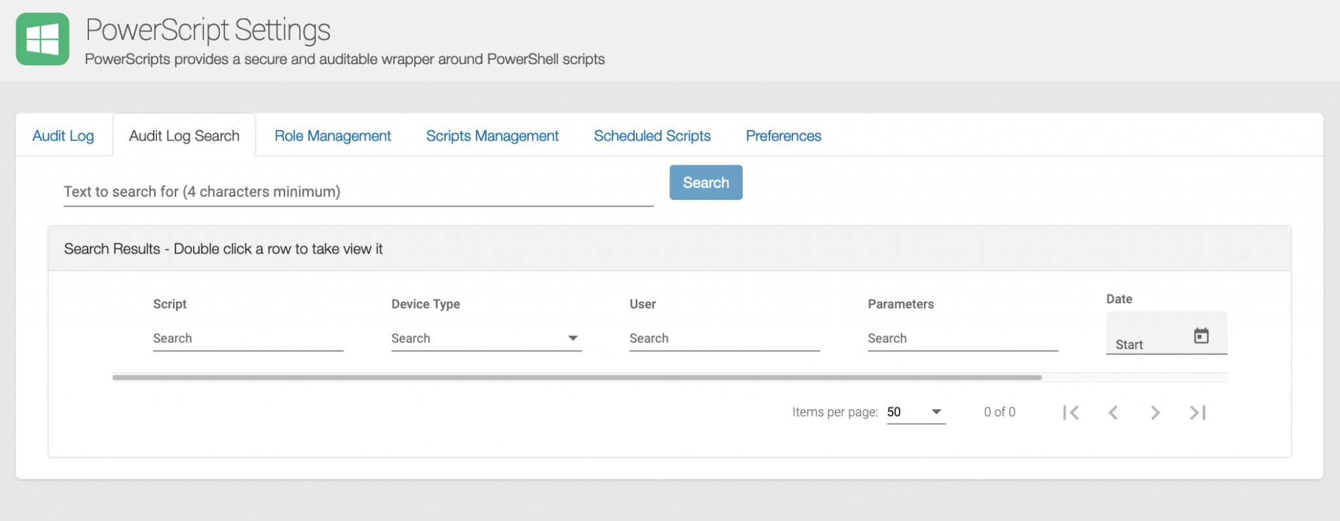Click the User column search field
1340x521 pixels.
(x=724, y=338)
